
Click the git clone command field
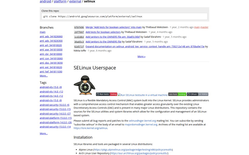click(x=125, y=17)
